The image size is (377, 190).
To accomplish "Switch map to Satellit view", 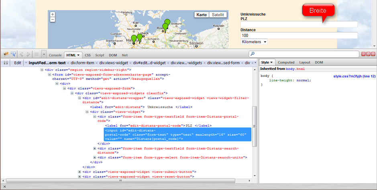I will click(x=218, y=15).
